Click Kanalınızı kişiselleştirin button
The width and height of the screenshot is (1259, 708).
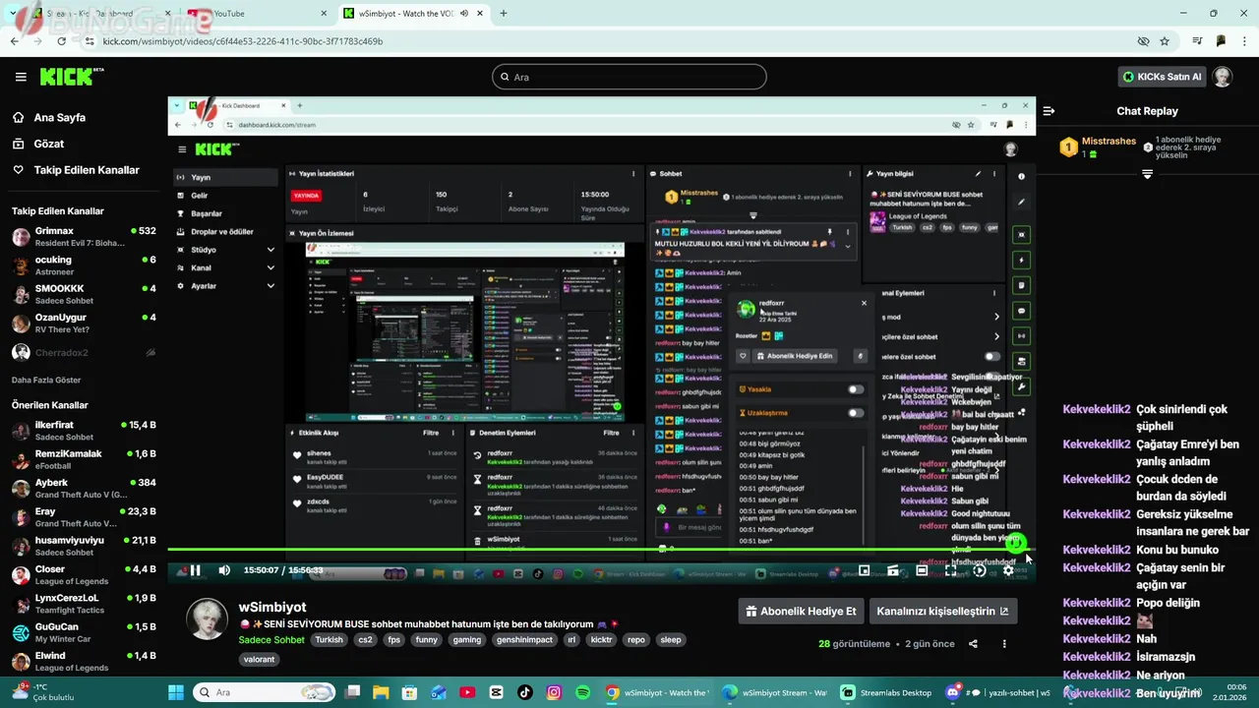942,611
